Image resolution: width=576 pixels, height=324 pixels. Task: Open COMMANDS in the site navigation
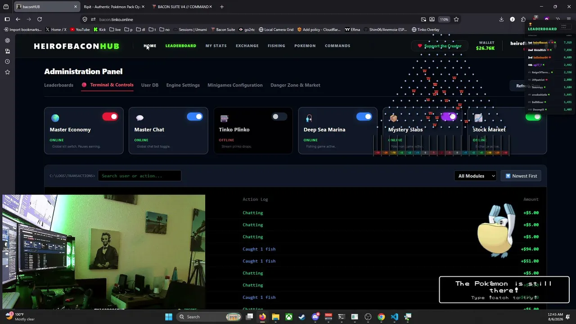point(337,45)
